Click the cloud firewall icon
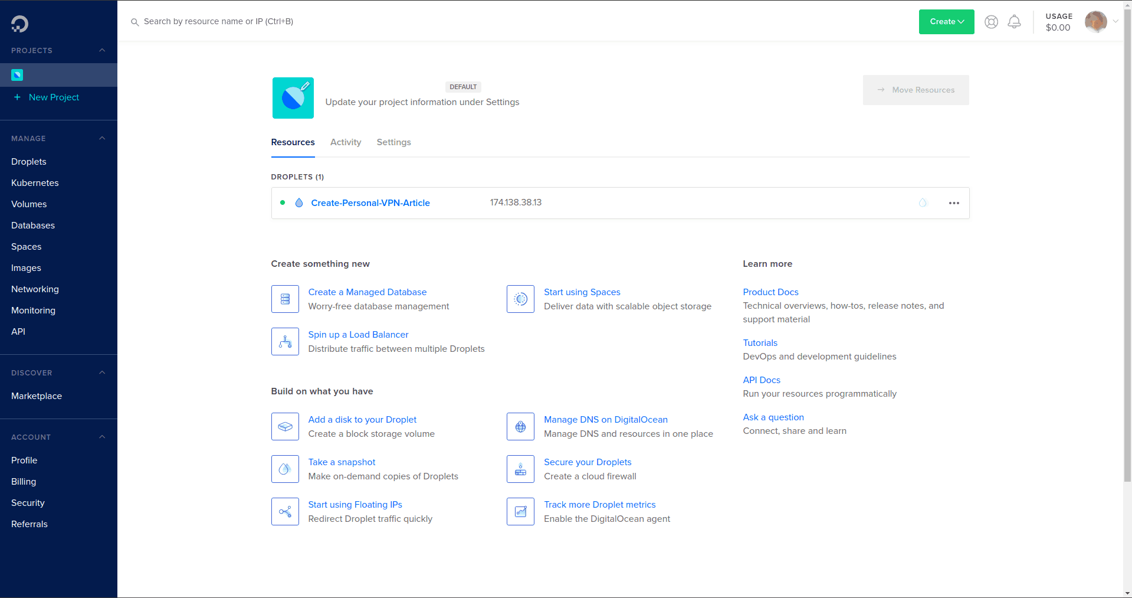Screen dimensions: 1132x598 tap(520, 469)
